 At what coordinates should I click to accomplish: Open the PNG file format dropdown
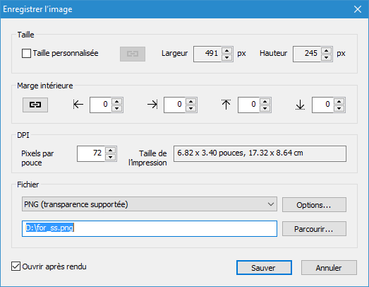pyautogui.click(x=150, y=204)
